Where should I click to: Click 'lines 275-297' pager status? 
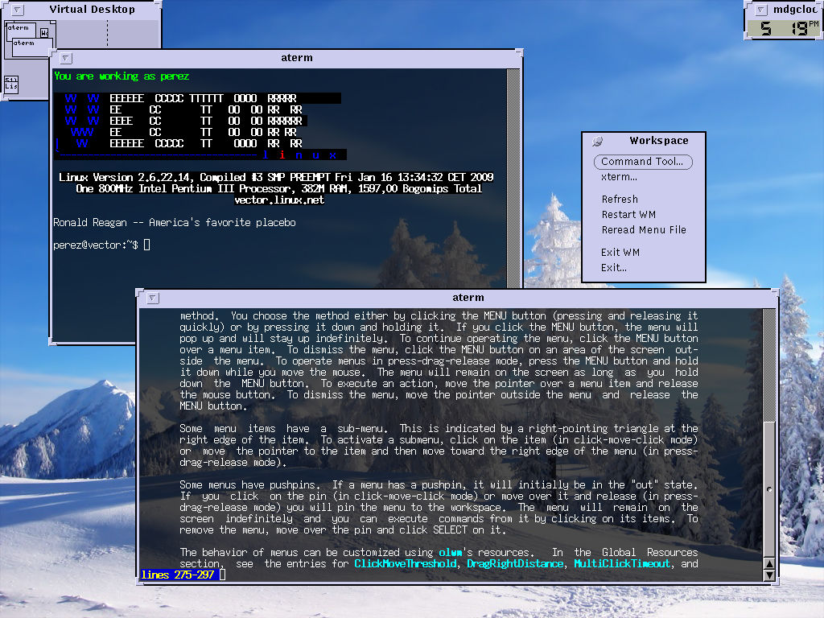(x=178, y=575)
